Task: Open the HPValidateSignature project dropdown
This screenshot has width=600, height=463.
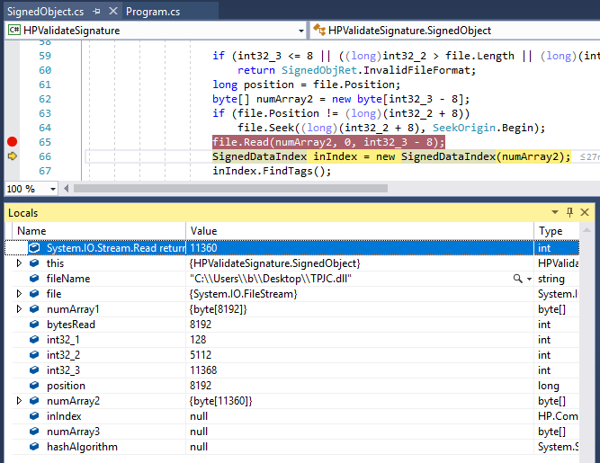Action: (300, 31)
